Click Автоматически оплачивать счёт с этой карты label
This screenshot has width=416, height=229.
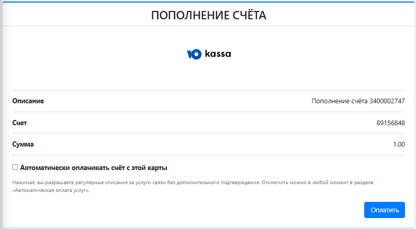coord(94,167)
